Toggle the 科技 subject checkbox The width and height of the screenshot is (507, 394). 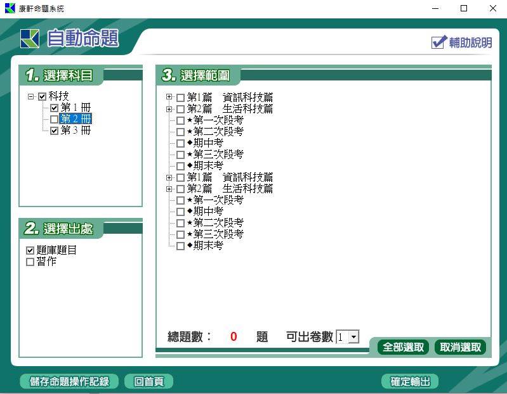pyautogui.click(x=43, y=96)
